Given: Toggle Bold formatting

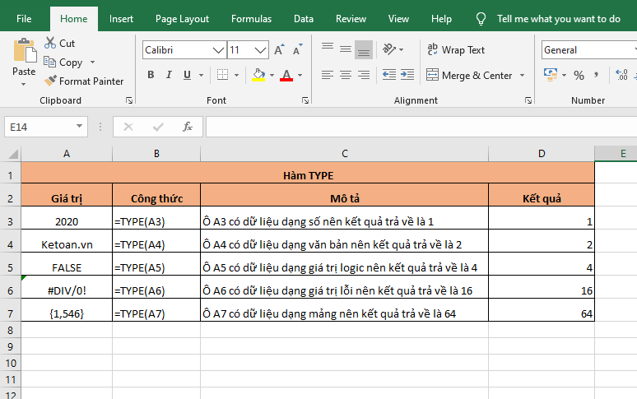Looking at the screenshot, I should [x=151, y=76].
